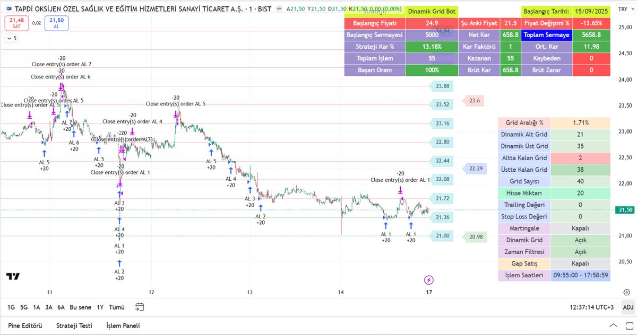
Task: Select the 3A time range
Action: (49, 307)
